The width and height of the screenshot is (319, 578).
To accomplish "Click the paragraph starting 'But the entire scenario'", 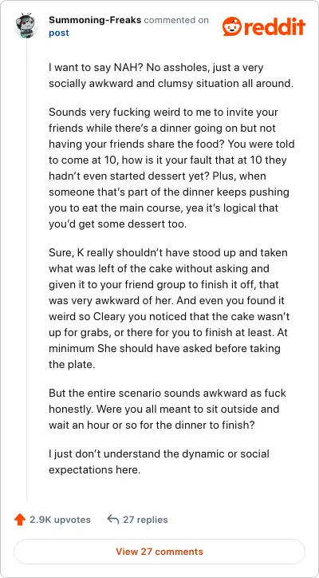I will click(x=167, y=409).
